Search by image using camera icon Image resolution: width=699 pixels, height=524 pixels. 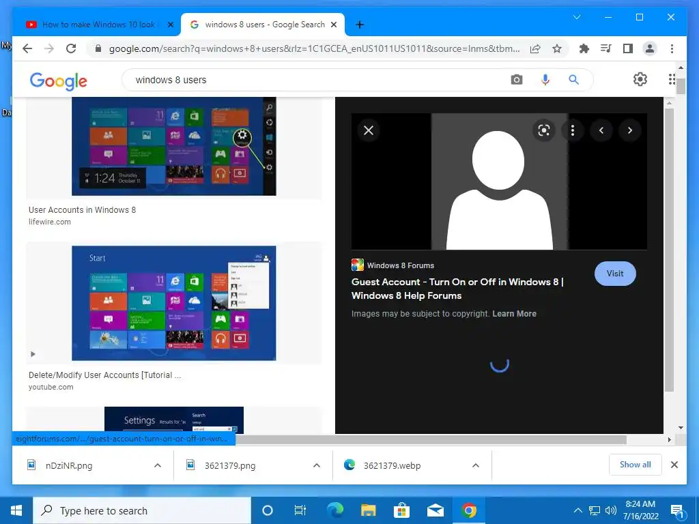517,80
